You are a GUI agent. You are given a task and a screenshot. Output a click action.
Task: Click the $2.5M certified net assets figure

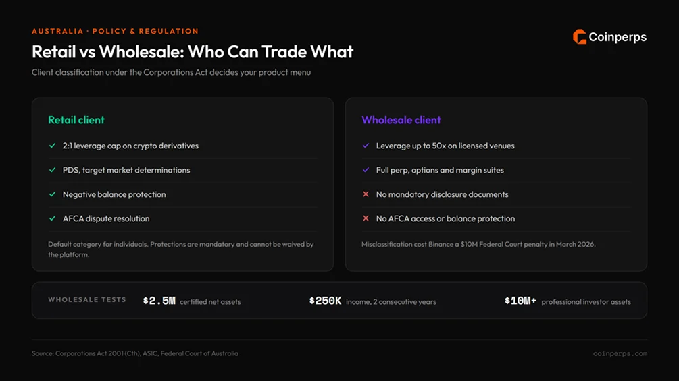coord(159,301)
